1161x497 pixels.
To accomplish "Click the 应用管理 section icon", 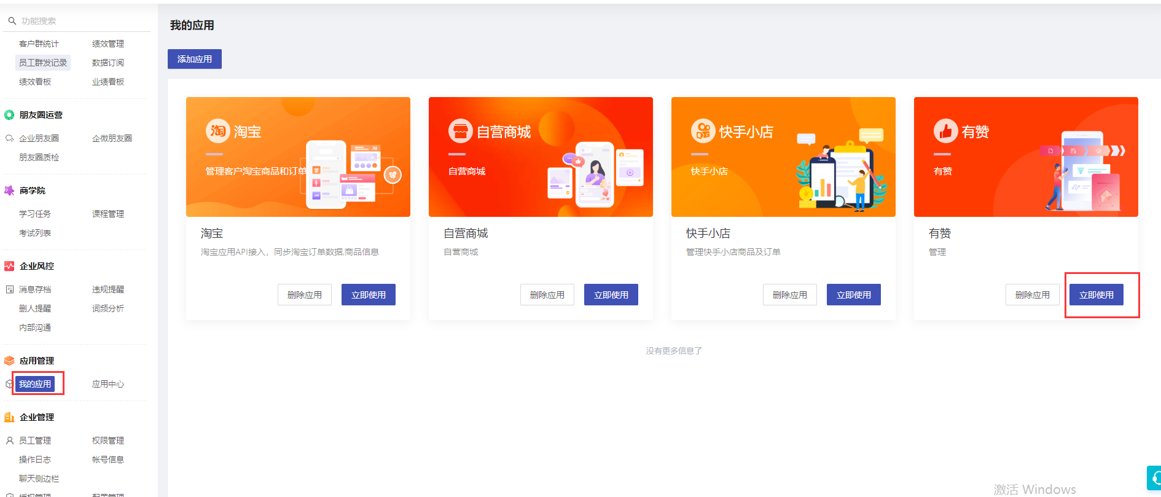I will point(9,361).
